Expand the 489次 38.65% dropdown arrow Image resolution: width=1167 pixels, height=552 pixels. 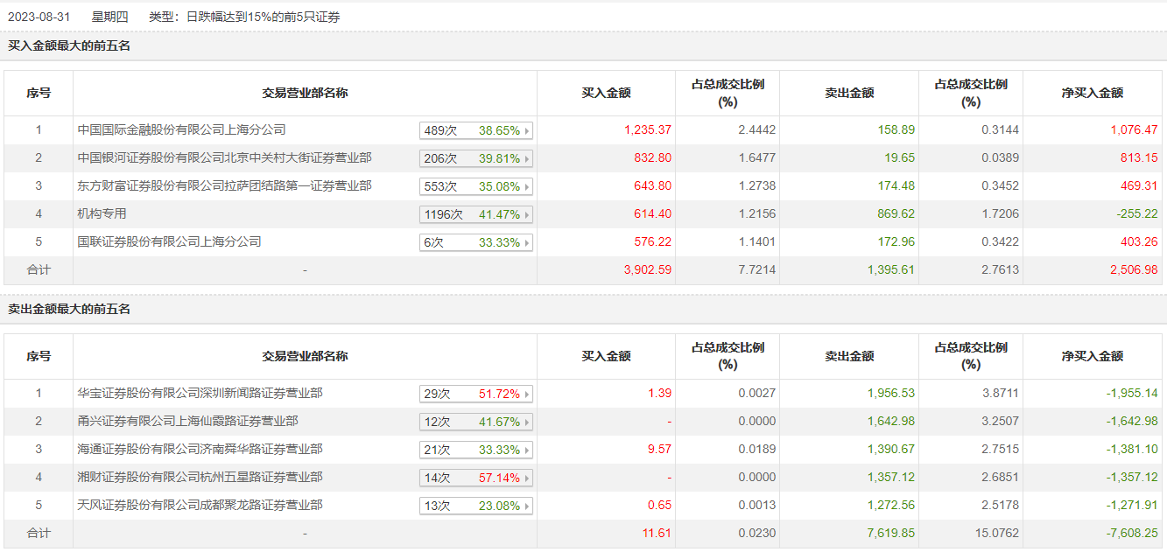[x=527, y=131]
